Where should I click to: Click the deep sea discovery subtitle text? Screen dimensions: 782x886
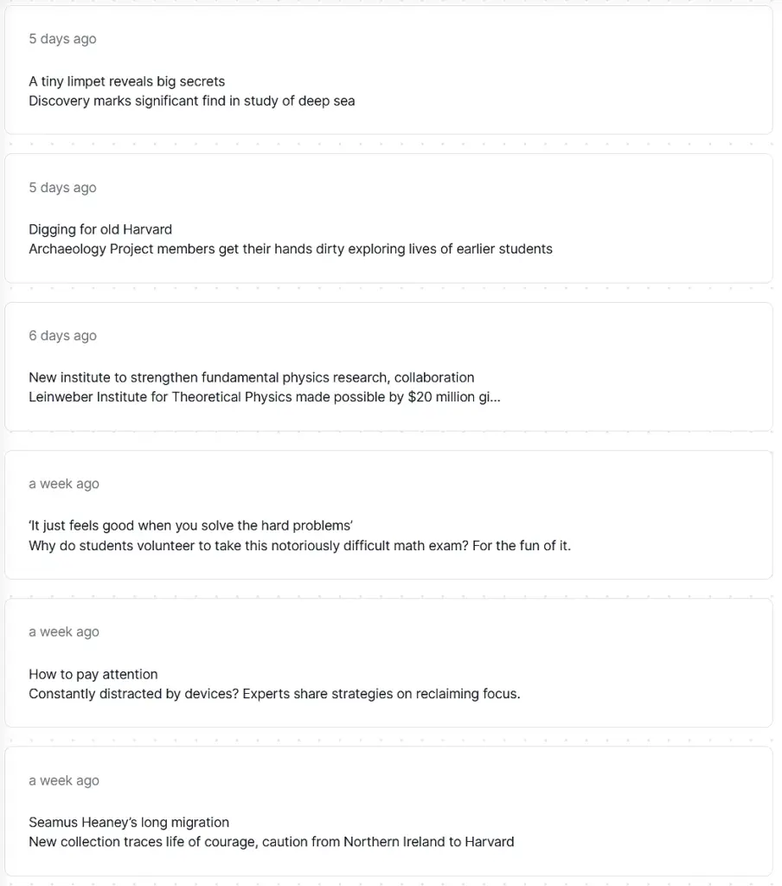tap(191, 100)
